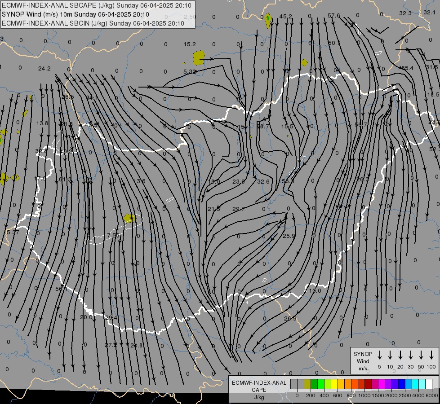This screenshot has height=404, width=440.
Task: Click the 200 label in CAPE legend
Action: tap(311, 395)
